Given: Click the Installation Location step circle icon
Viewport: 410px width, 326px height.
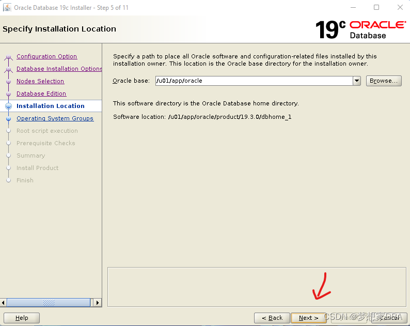Looking at the screenshot, I should 8,106.
